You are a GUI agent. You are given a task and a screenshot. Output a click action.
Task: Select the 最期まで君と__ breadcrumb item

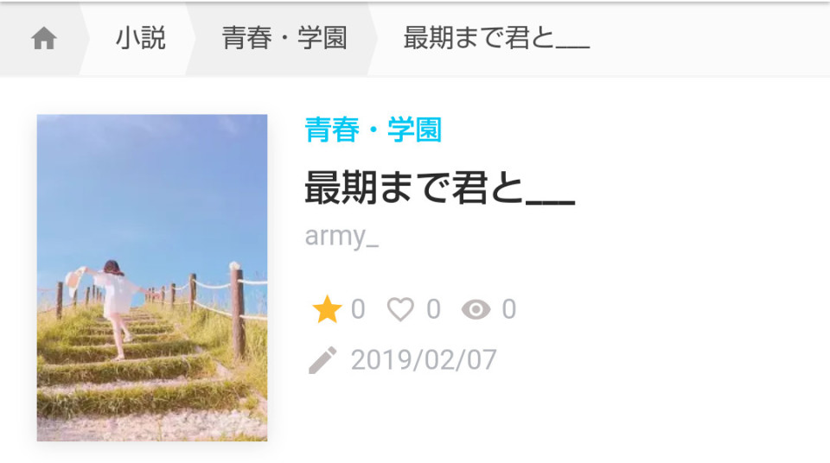pos(496,39)
